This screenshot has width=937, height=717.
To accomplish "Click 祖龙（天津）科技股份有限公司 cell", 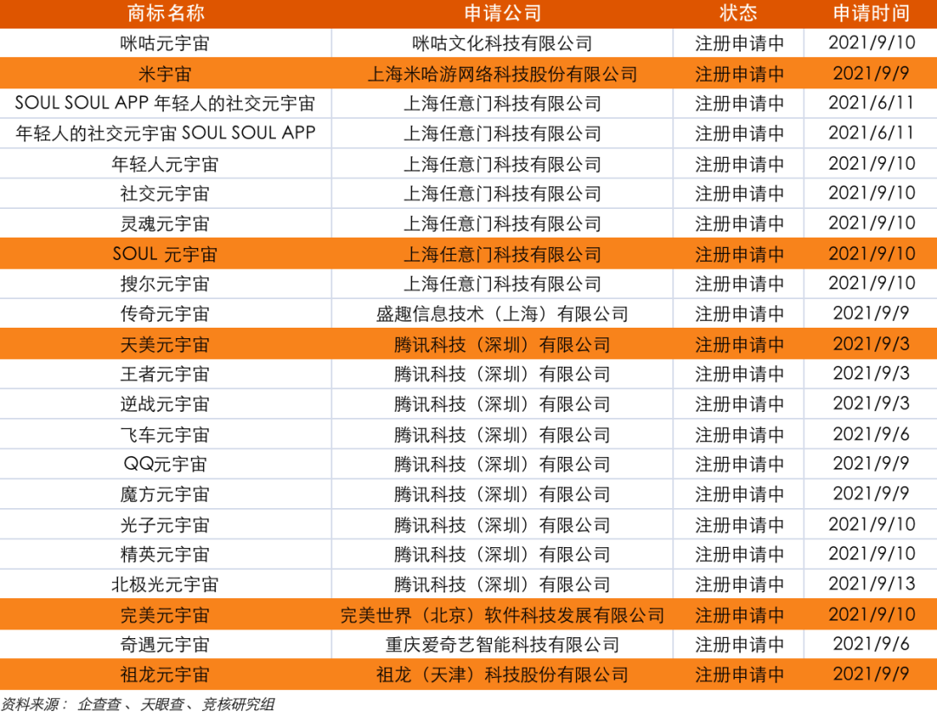I will [x=502, y=674].
